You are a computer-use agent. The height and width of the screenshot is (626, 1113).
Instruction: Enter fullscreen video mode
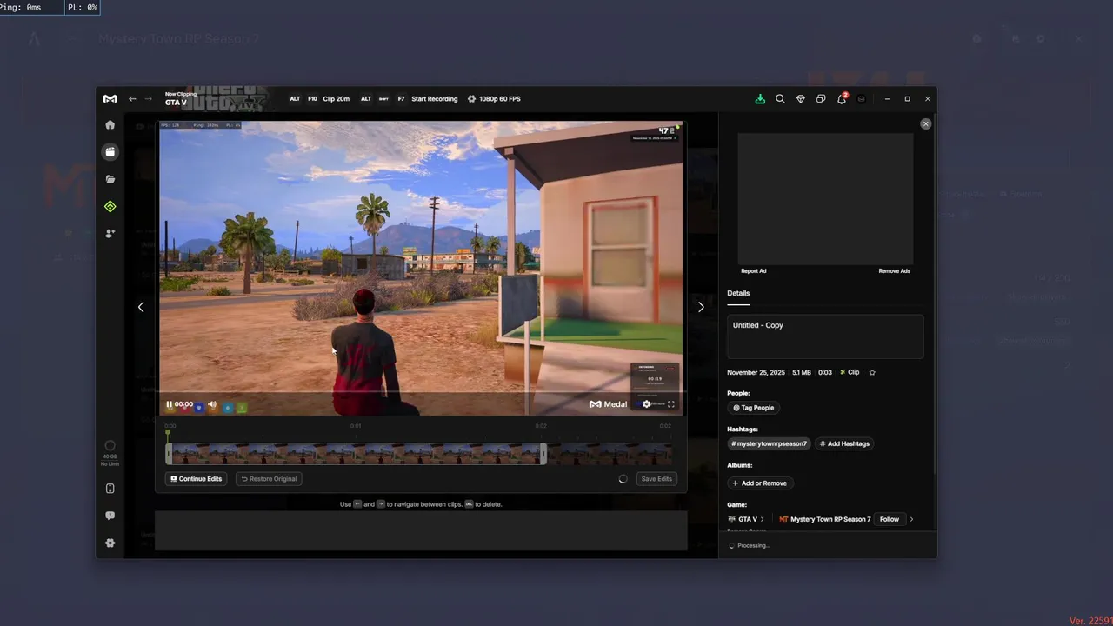point(670,404)
